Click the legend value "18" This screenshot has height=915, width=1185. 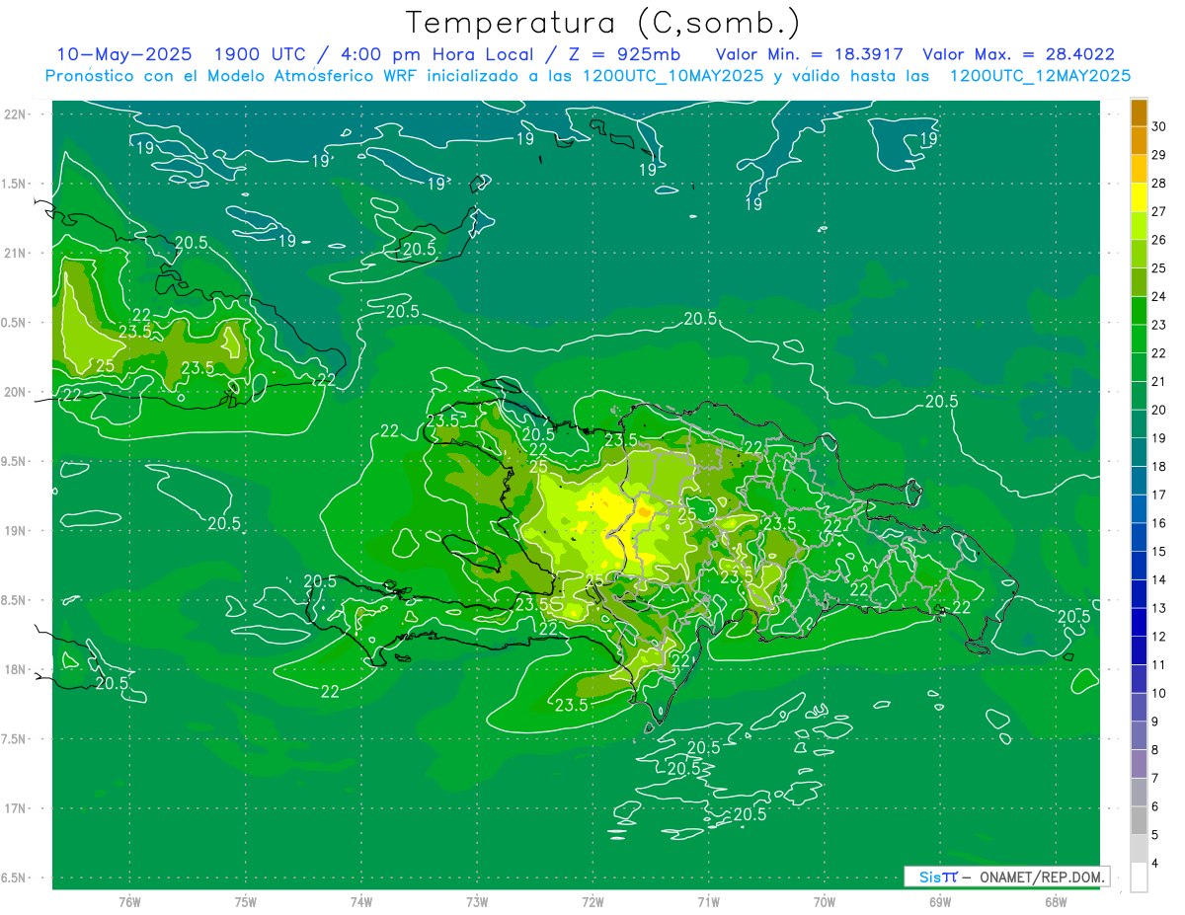pos(1159,466)
